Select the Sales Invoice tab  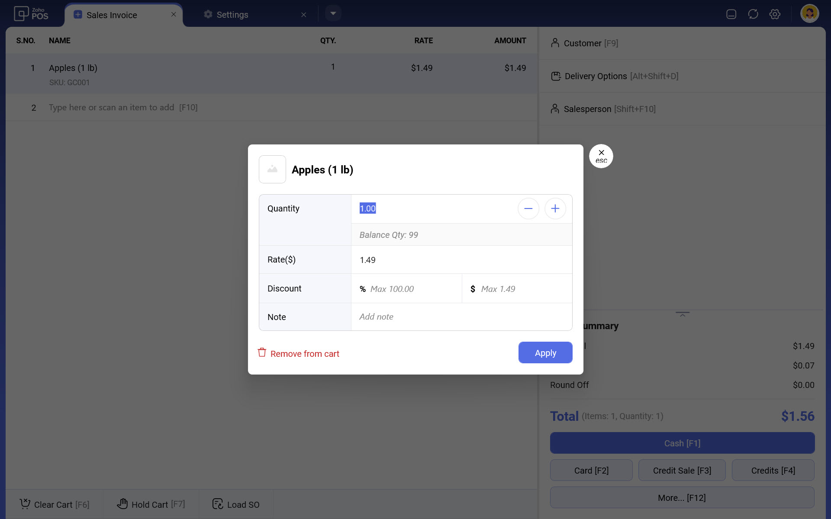click(112, 15)
